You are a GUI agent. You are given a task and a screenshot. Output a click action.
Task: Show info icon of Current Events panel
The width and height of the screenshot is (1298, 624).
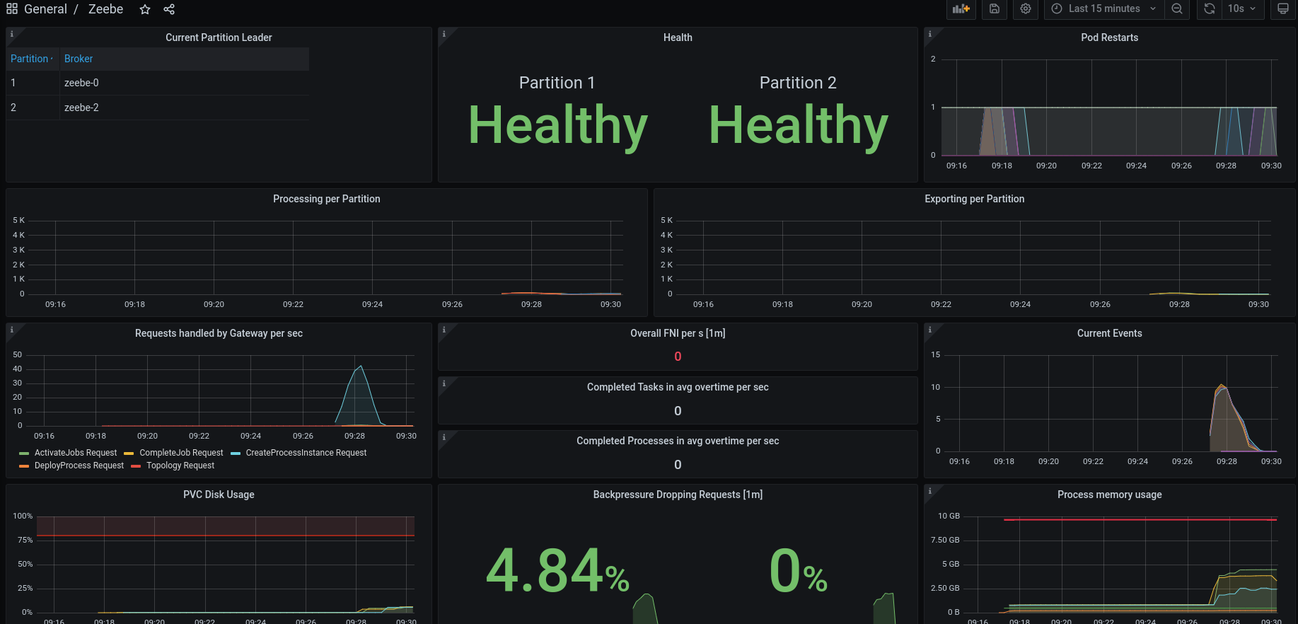click(x=929, y=330)
